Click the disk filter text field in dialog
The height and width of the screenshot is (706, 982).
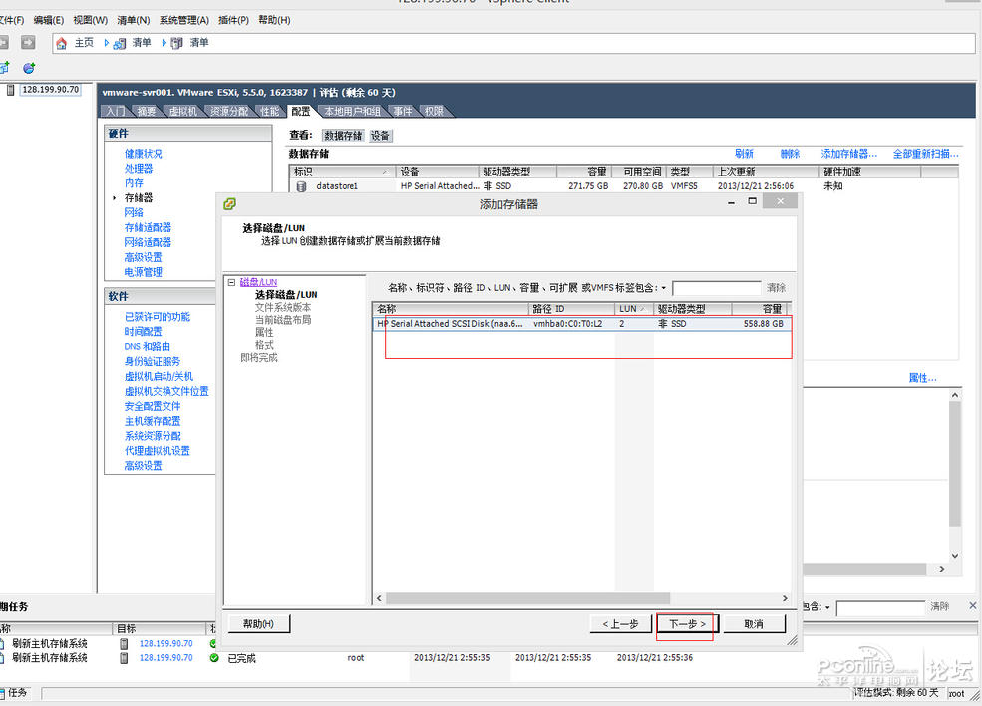click(x=717, y=288)
